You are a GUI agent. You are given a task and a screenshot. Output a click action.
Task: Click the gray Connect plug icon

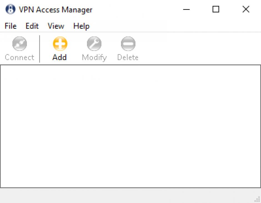coord(19,44)
